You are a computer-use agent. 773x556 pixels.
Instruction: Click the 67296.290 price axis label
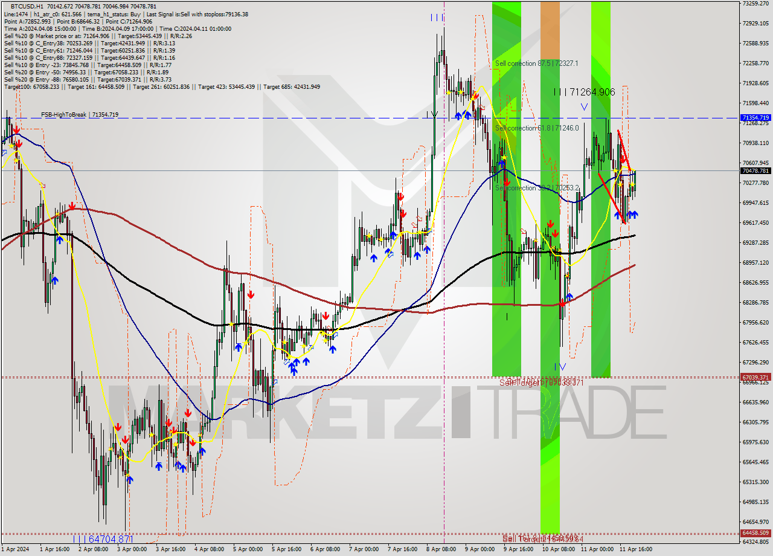pos(755,363)
